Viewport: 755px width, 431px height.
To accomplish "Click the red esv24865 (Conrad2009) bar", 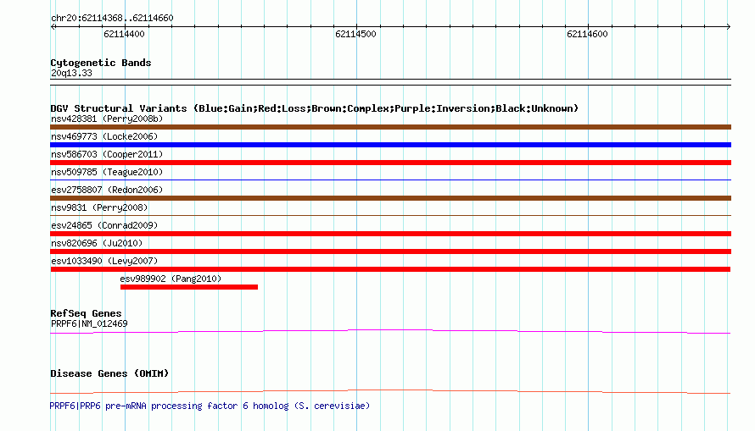I will coord(390,234).
